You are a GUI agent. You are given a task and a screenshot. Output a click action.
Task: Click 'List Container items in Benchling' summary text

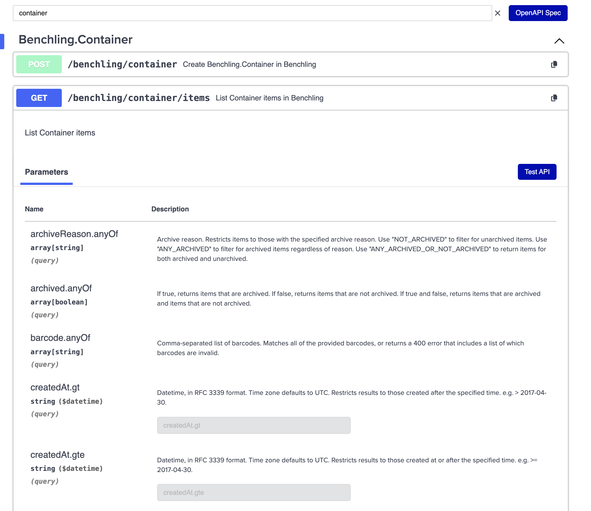point(270,98)
